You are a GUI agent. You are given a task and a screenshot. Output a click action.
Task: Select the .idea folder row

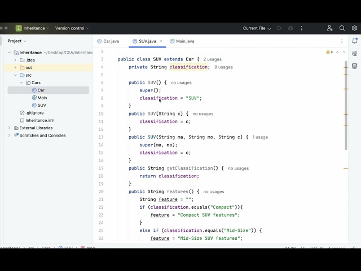(49, 60)
